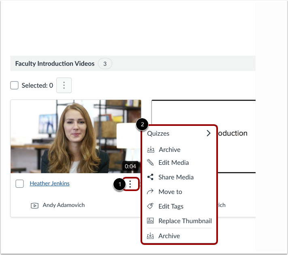The width and height of the screenshot is (288, 255).
Task: Open the Heather Jenkins video link
Action: pos(49,183)
